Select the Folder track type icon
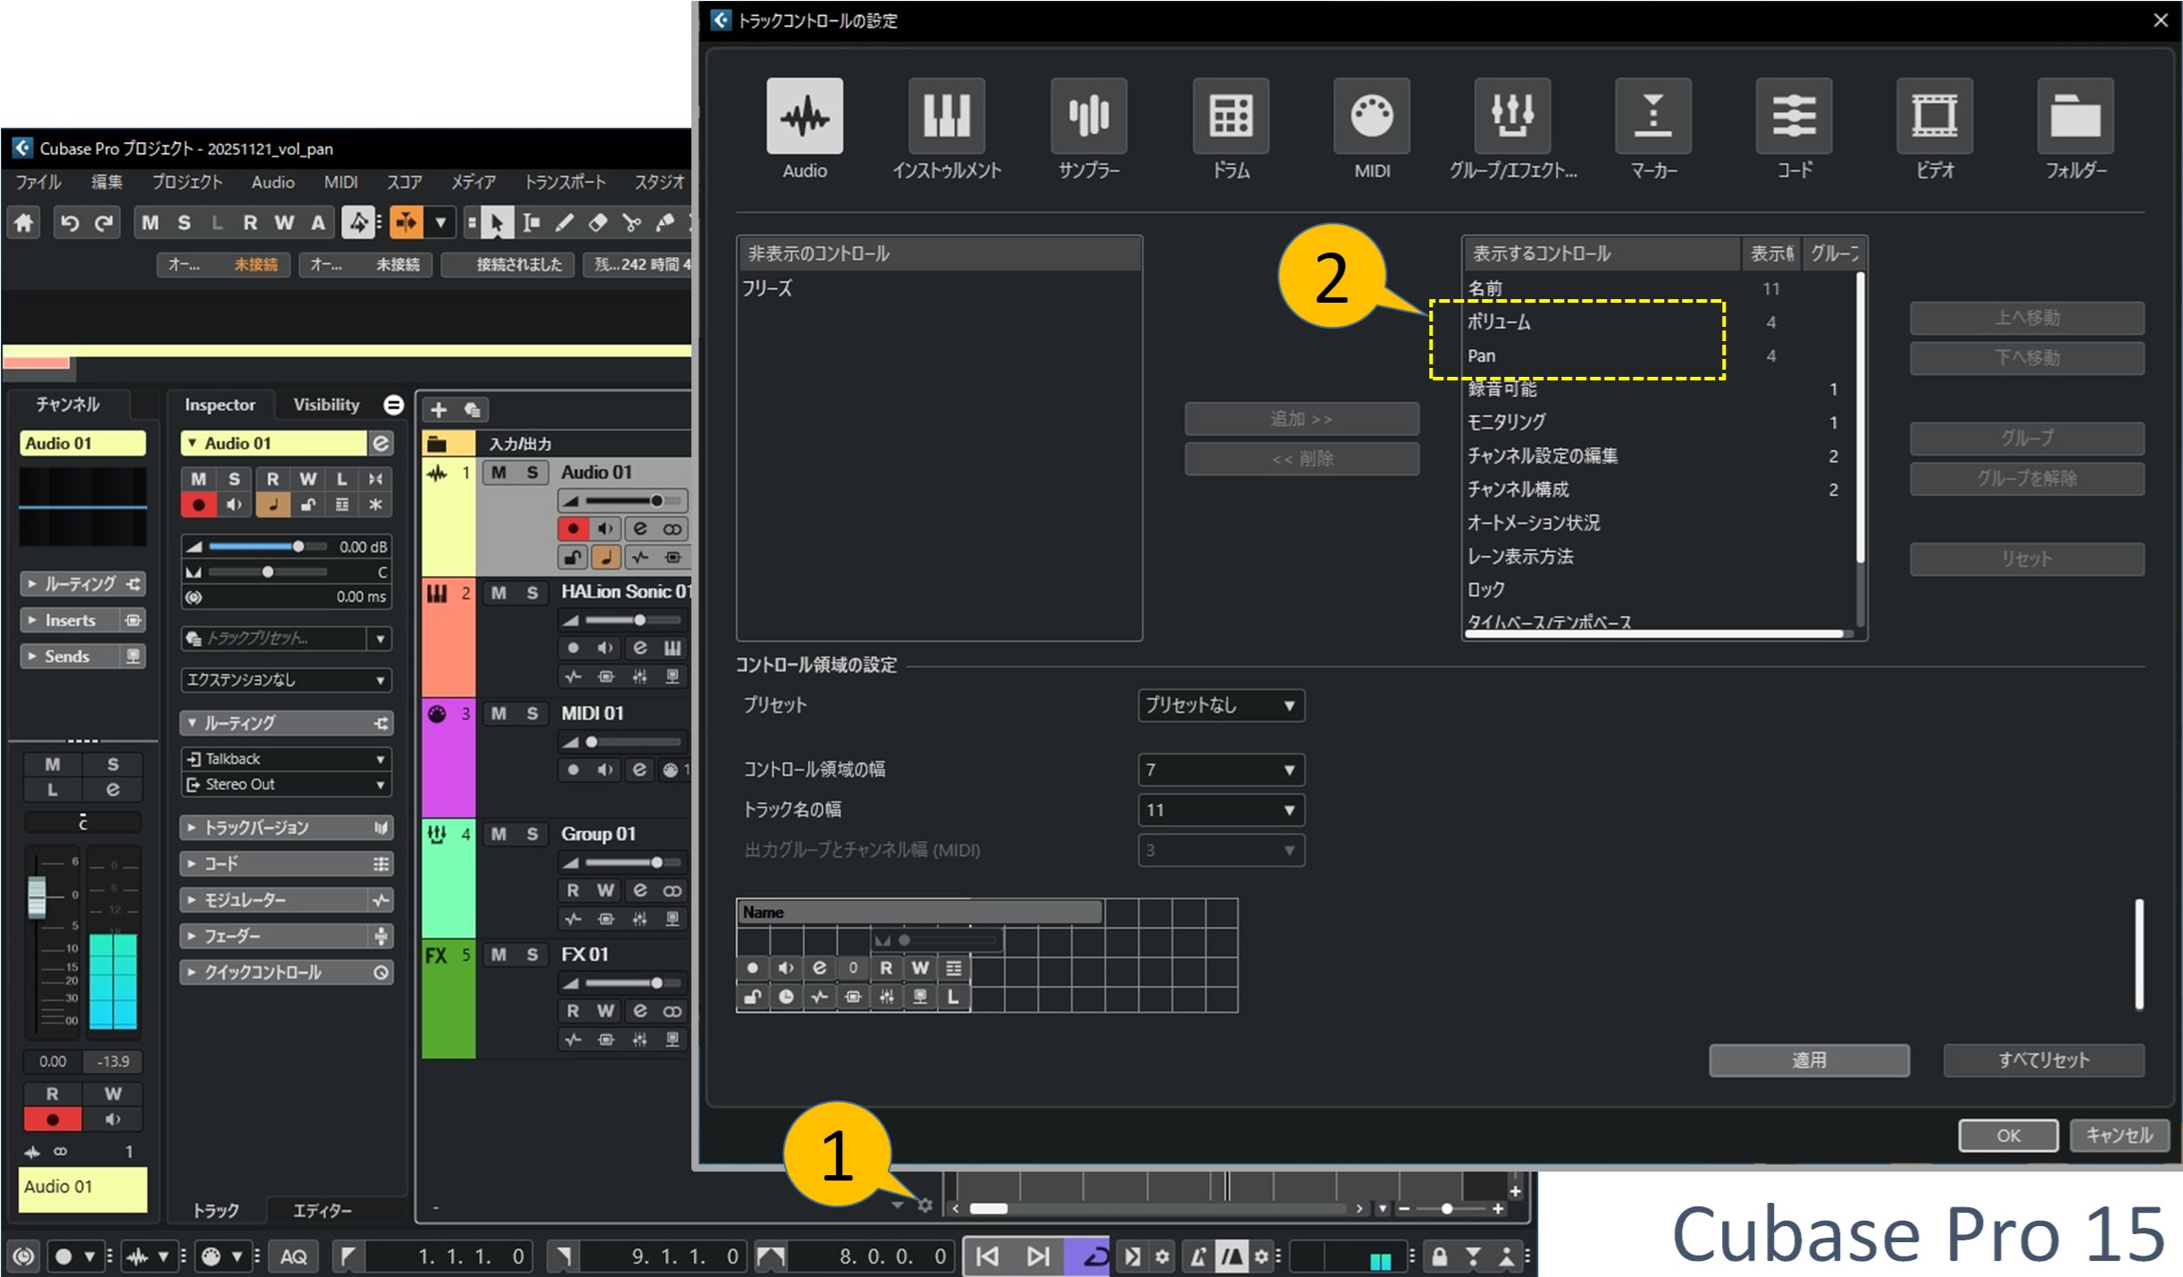Image resolution: width=2183 pixels, height=1277 pixels. tap(2075, 116)
